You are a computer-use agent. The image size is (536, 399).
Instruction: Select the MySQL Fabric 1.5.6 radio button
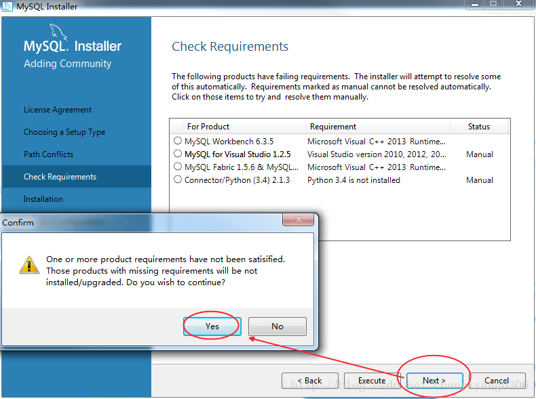coord(178,167)
